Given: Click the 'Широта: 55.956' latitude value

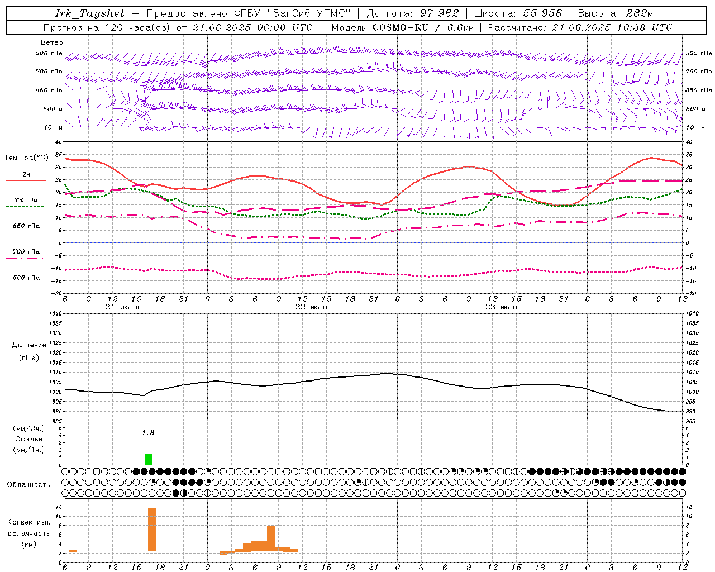Looking at the screenshot, I should point(518,13).
